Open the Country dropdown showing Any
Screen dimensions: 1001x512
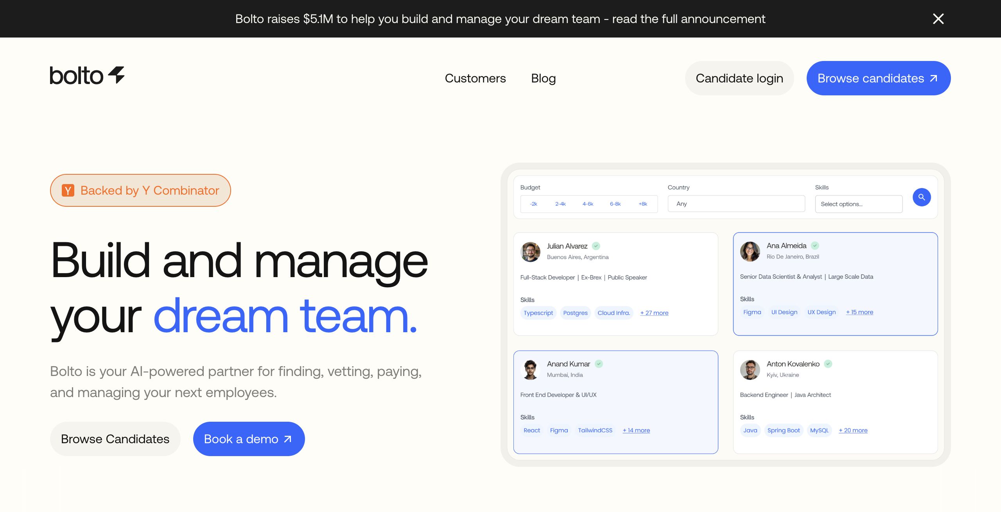tap(736, 204)
